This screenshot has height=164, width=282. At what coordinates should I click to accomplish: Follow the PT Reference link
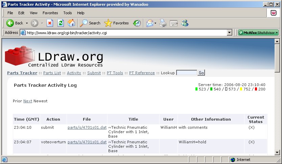point(142,73)
